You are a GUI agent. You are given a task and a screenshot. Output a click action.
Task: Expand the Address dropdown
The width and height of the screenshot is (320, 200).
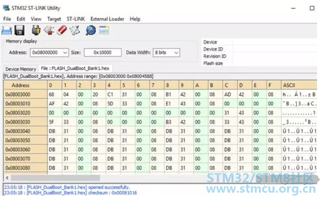pyautogui.click(x=65, y=53)
